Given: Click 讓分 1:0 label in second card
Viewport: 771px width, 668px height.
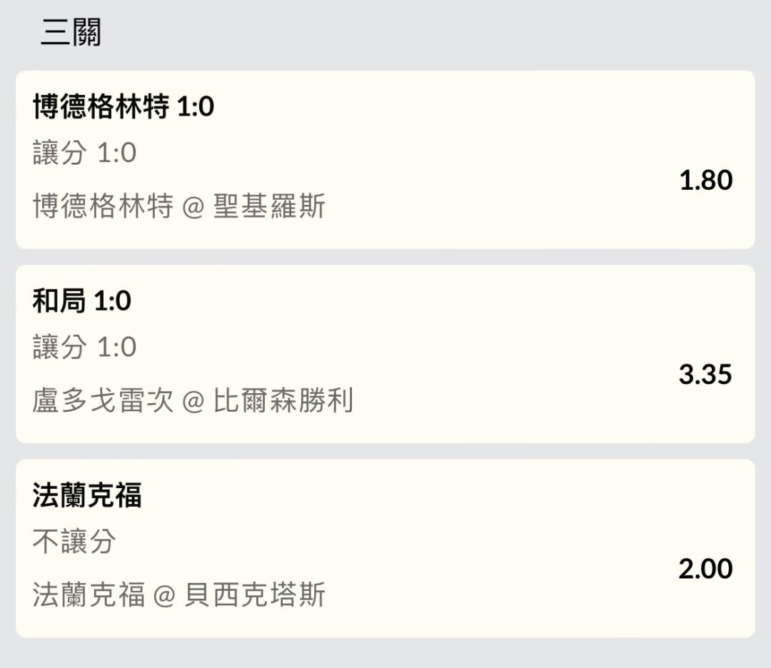Looking at the screenshot, I should [84, 347].
